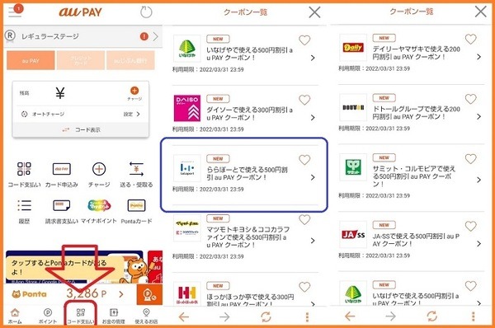Favorite the マツモトキヨシ coupon heart
Viewport: 495px width, 328px height.
[304, 219]
